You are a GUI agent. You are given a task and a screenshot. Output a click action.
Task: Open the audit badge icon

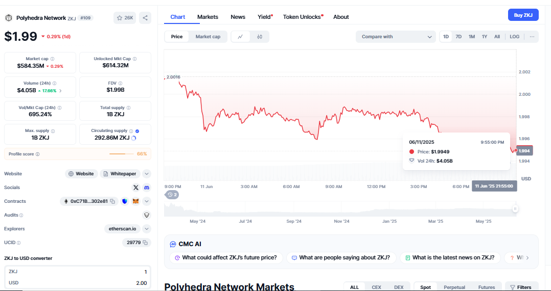pyautogui.click(x=147, y=215)
